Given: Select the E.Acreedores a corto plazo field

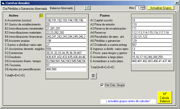Looking at the screenshot, I should point(151,61).
